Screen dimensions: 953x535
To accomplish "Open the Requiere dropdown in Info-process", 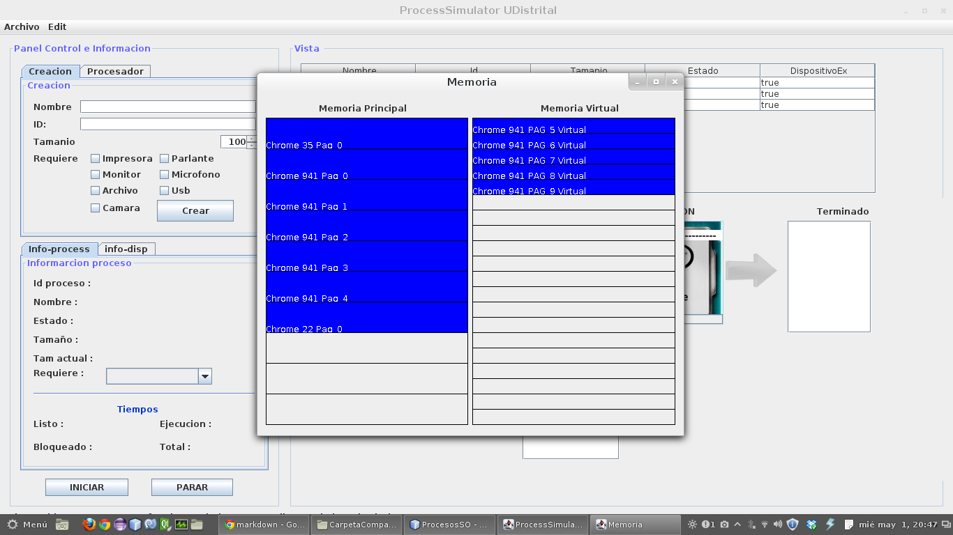I will [205, 376].
